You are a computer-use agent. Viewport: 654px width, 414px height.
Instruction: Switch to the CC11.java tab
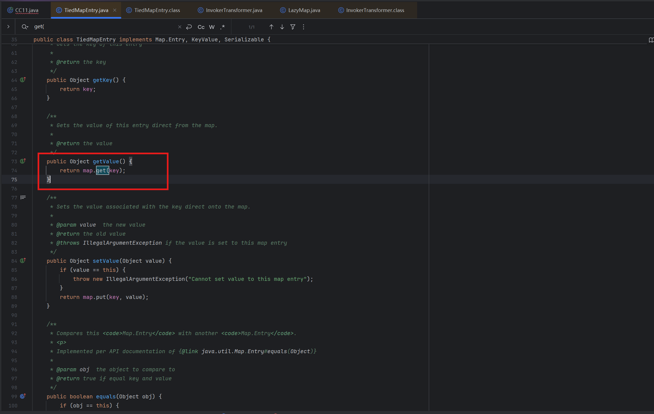(27, 10)
